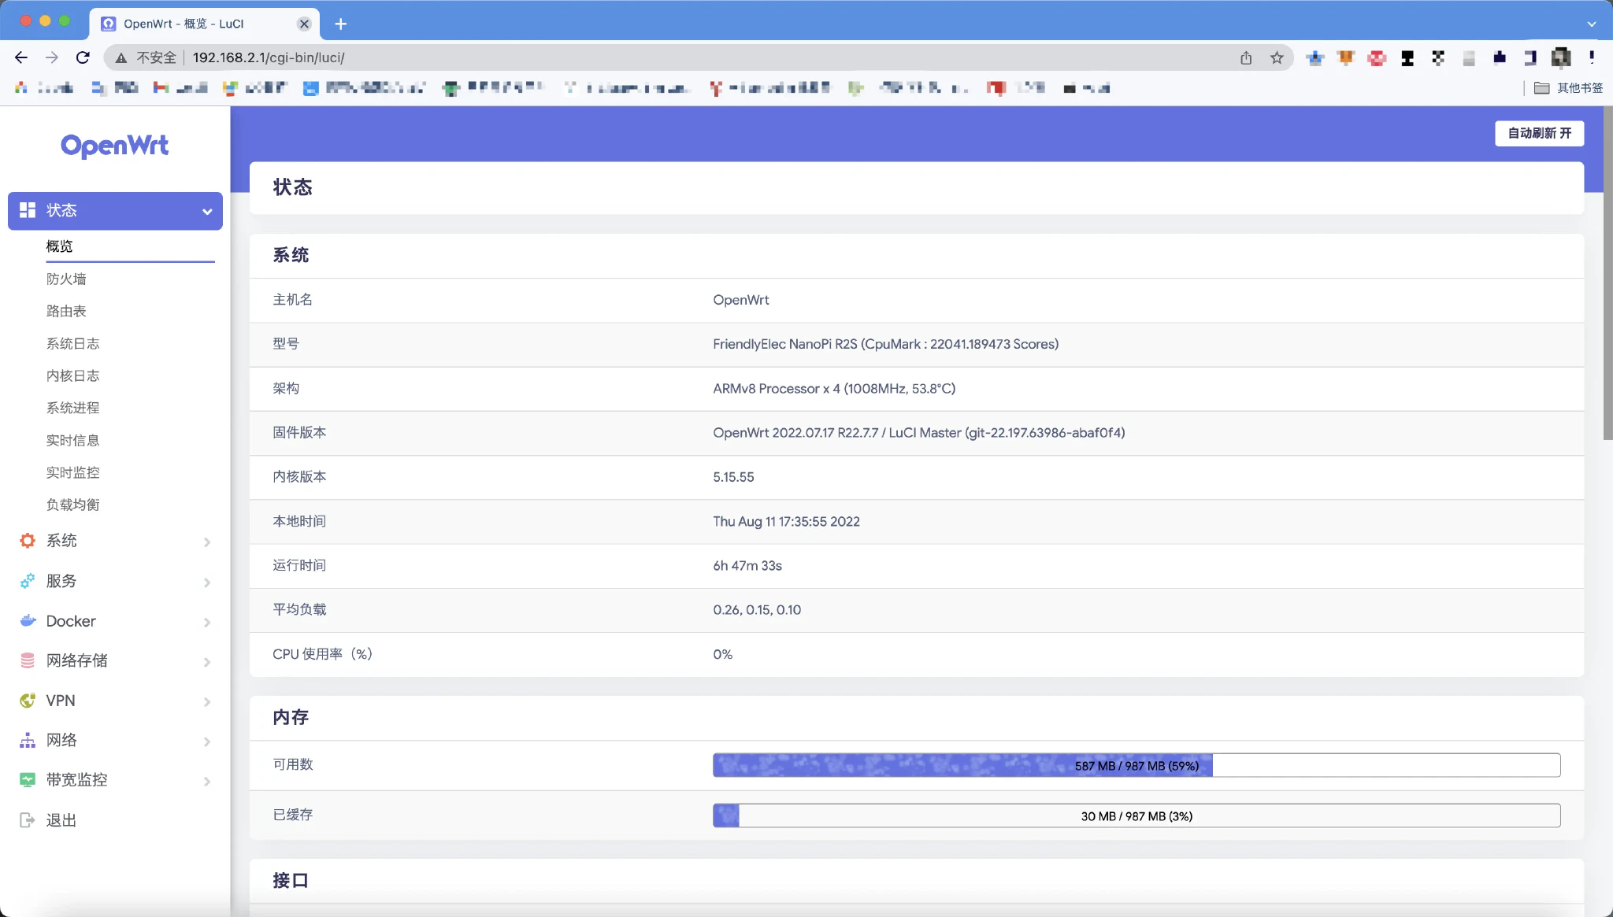Switch to the 防火墙 page
The image size is (1613, 917).
click(x=66, y=279)
